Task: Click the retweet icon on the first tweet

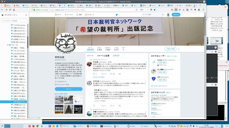Action: [103, 74]
